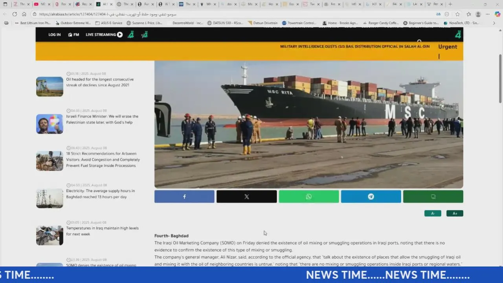Open Best Lithium Iron Ph... bookmark
This screenshot has height=283, width=503.
(33, 23)
